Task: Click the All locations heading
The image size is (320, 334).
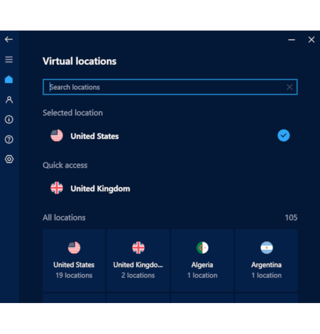Action: pos(64,218)
